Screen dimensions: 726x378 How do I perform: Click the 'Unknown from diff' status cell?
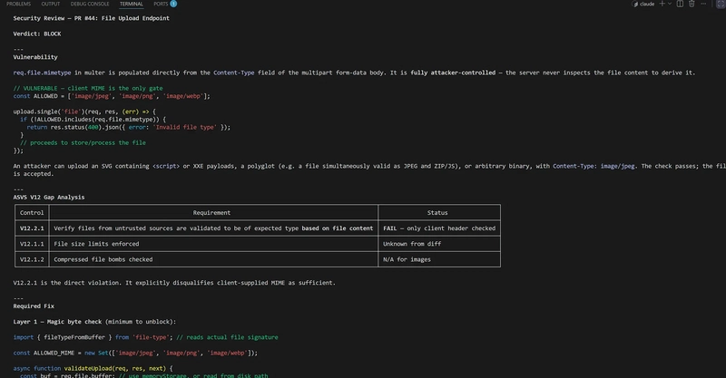tap(439, 244)
